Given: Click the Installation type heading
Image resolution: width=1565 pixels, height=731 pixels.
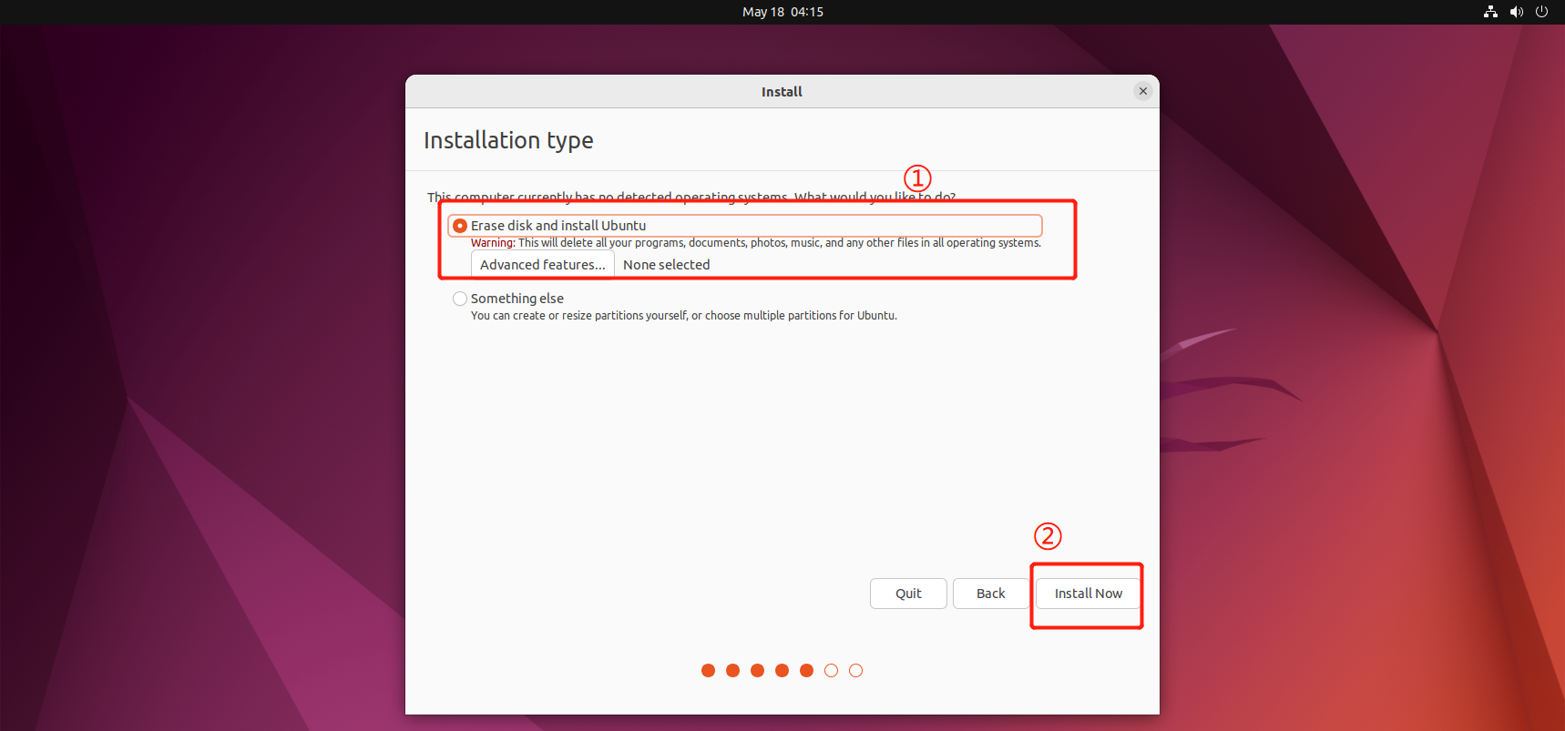Looking at the screenshot, I should pyautogui.click(x=508, y=140).
